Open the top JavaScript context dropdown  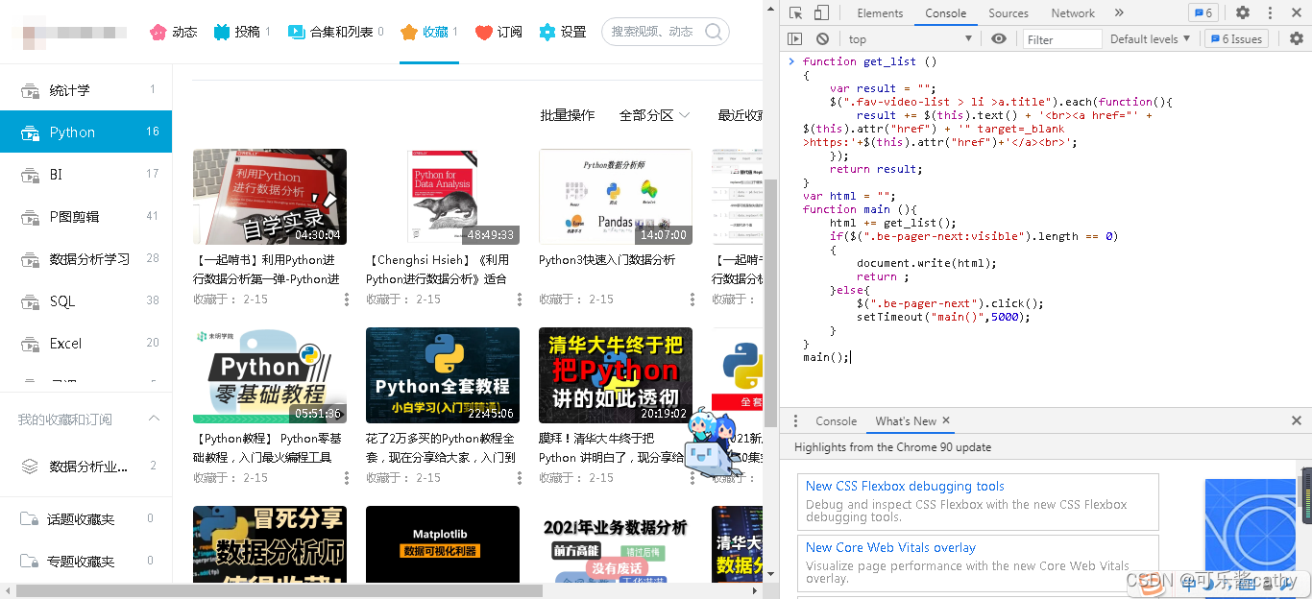click(x=912, y=39)
